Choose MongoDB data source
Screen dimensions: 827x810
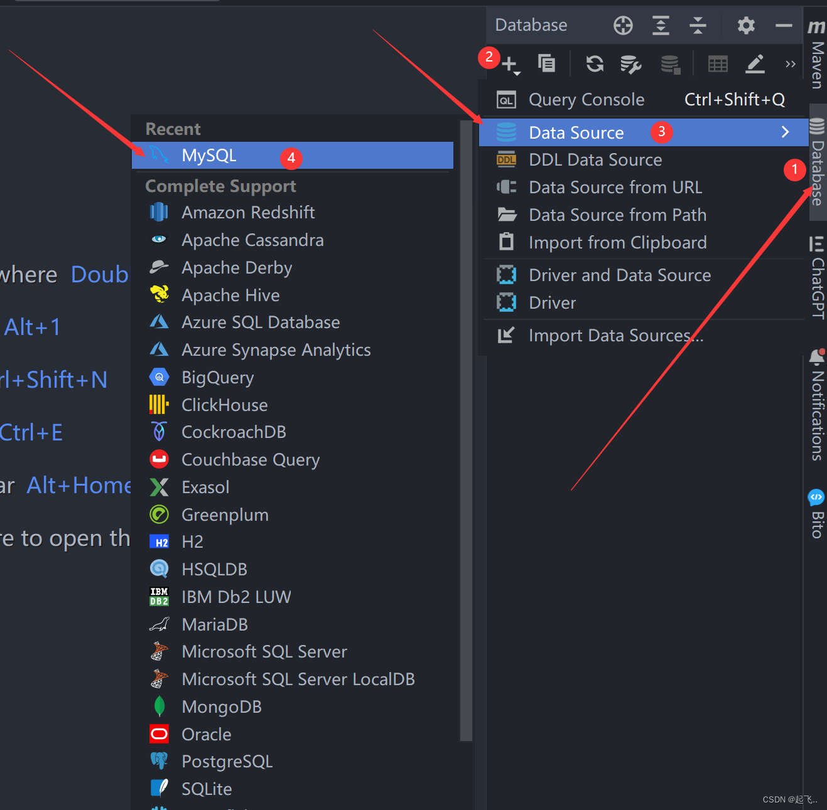[293, 707]
